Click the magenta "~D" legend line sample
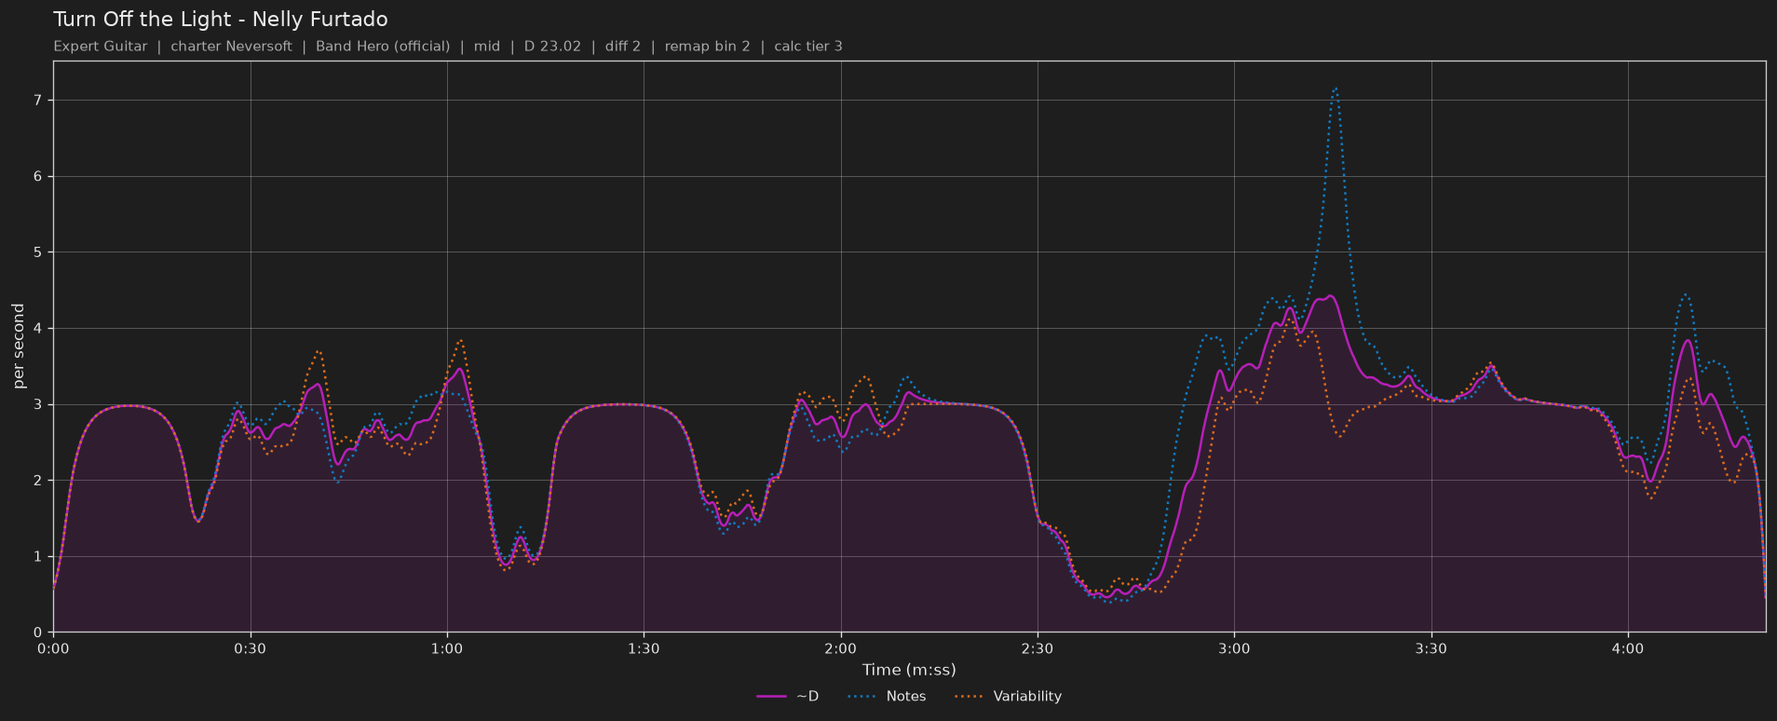1777x721 pixels. [772, 697]
